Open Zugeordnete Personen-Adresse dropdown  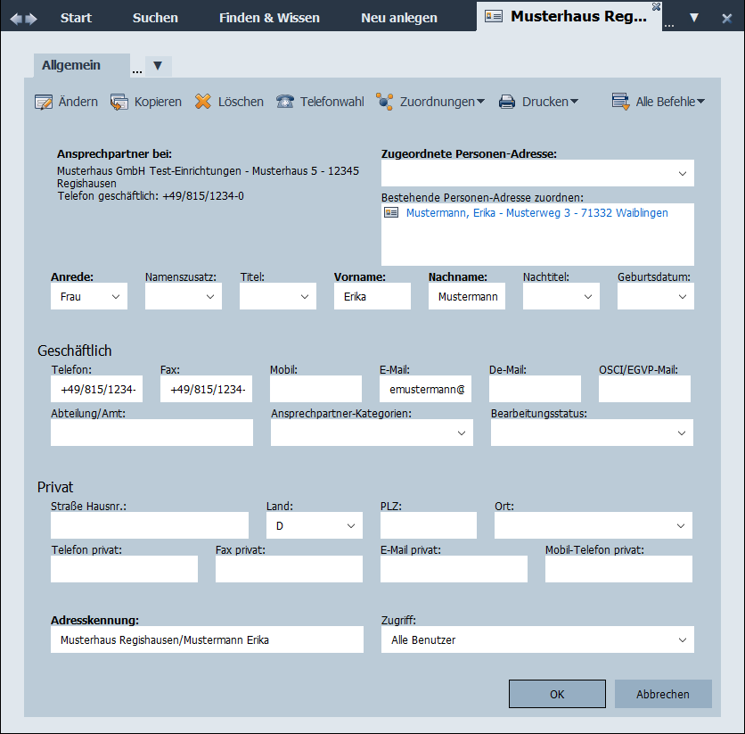(683, 173)
